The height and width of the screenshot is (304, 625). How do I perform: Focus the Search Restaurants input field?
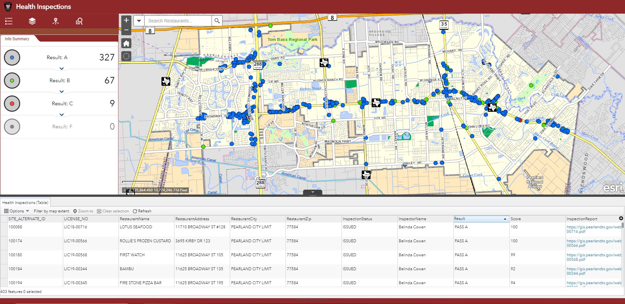coord(178,21)
